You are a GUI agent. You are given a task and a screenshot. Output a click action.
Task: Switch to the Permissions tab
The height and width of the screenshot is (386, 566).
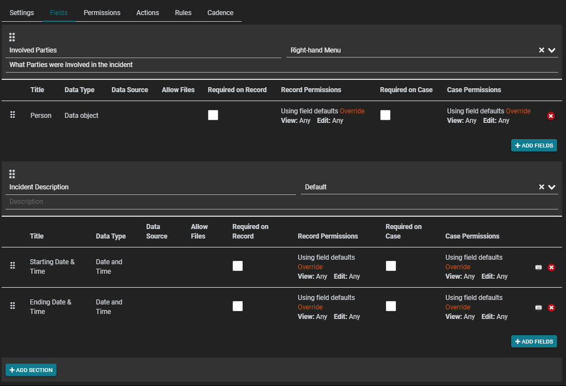pos(102,13)
